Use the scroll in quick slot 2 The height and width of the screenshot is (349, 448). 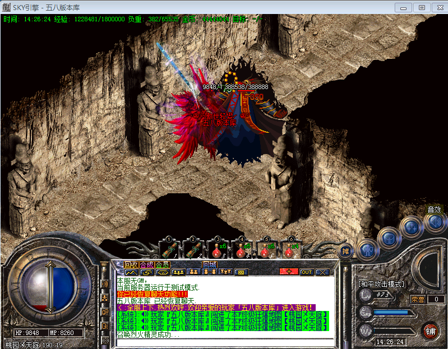coord(194,250)
